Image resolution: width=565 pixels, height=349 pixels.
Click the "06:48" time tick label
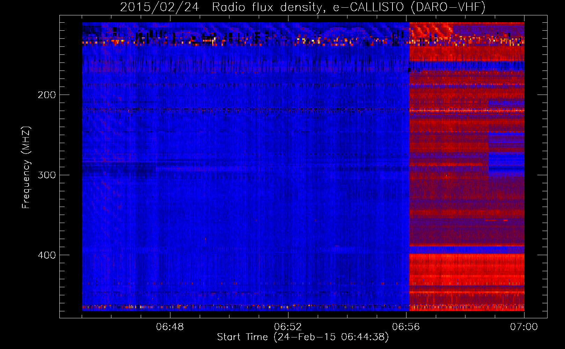pyautogui.click(x=170, y=327)
